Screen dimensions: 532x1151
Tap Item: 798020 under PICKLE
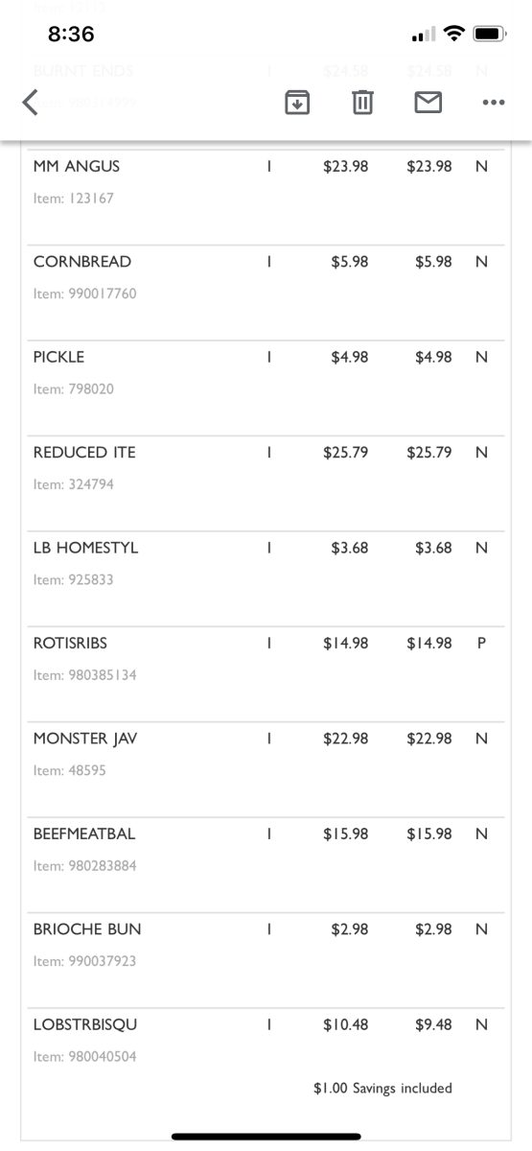click(74, 389)
